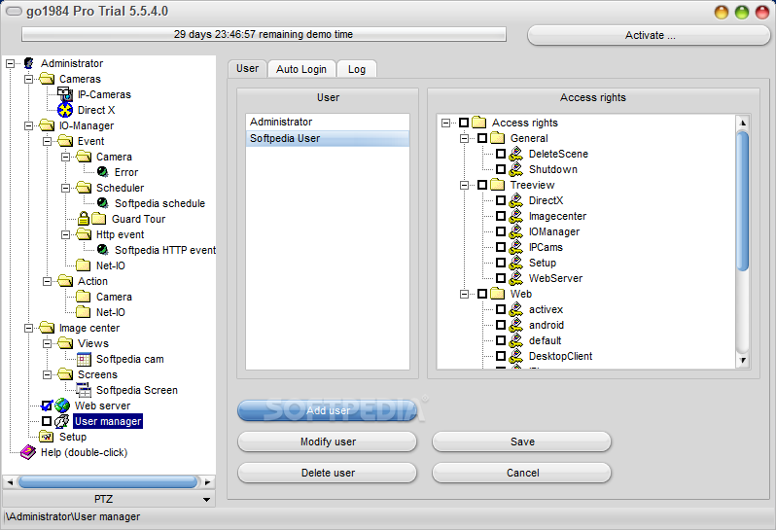Tick the Shutdown checkbox
The image size is (776, 530).
(501, 169)
